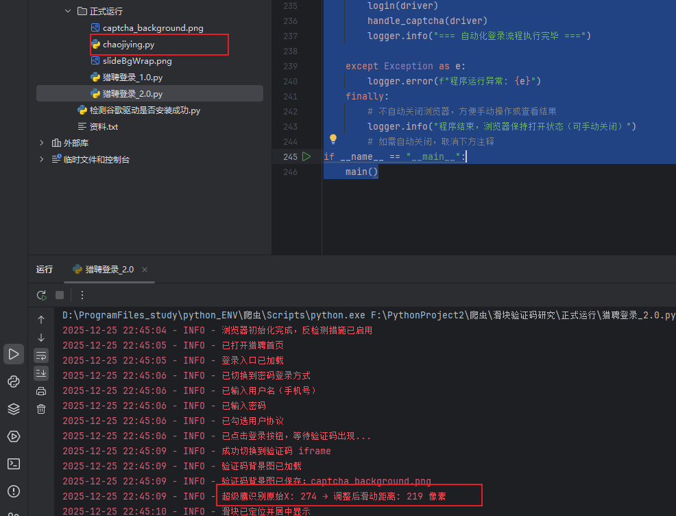Screen dimensions: 676x516
Task: Open chaojiying.py file
Action: (x=128, y=45)
